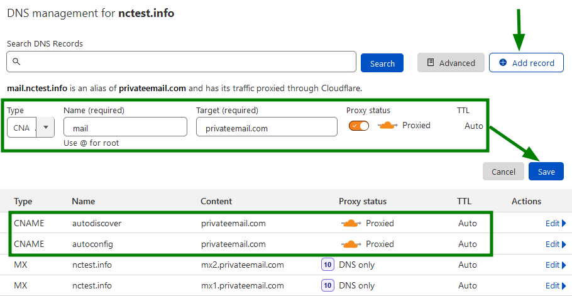Open the record Type dropdown arrow
Screen dimensions: 572x296
(x=46, y=127)
